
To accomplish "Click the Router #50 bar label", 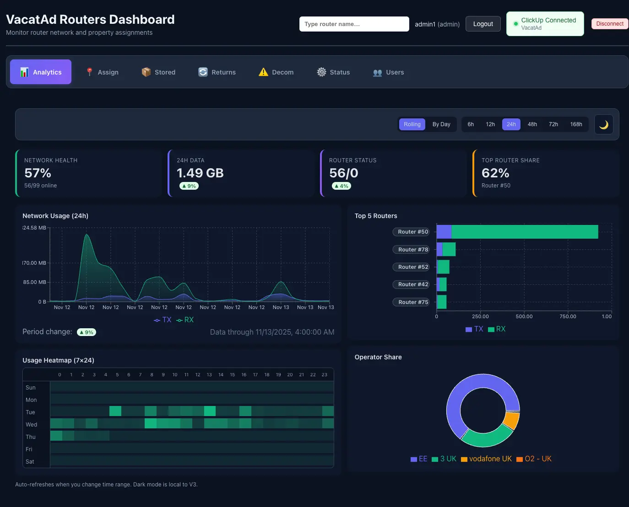I will (x=411, y=232).
